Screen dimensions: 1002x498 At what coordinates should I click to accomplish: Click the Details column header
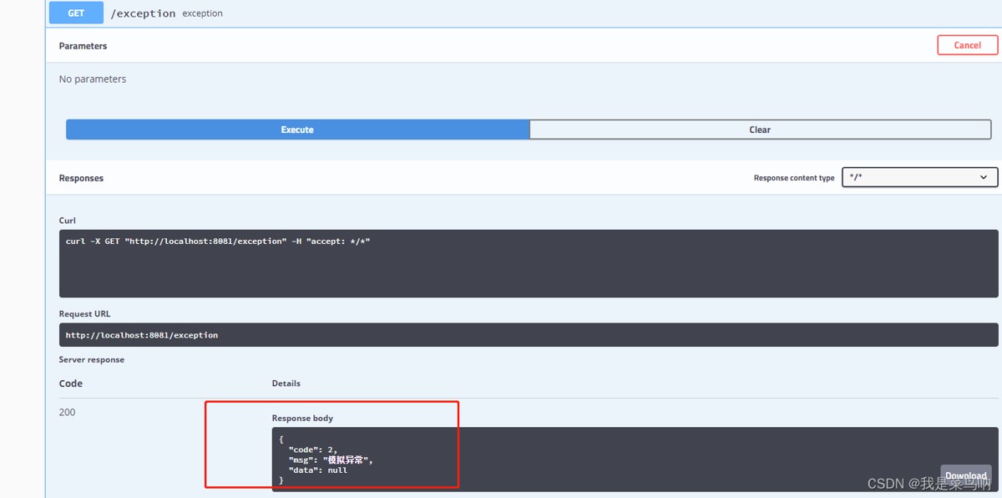(286, 384)
